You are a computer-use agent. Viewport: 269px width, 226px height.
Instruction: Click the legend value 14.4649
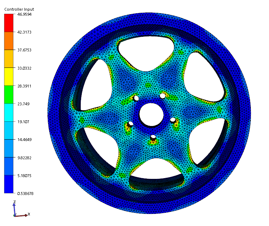(x=25, y=140)
